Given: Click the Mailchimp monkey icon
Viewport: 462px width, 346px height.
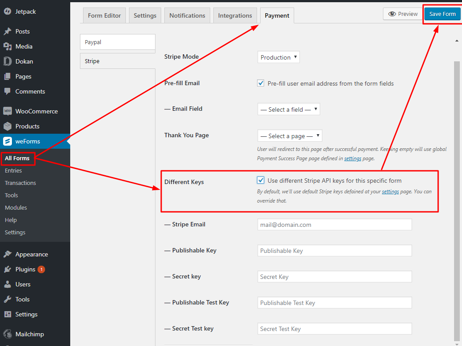Looking at the screenshot, I should 8,334.
